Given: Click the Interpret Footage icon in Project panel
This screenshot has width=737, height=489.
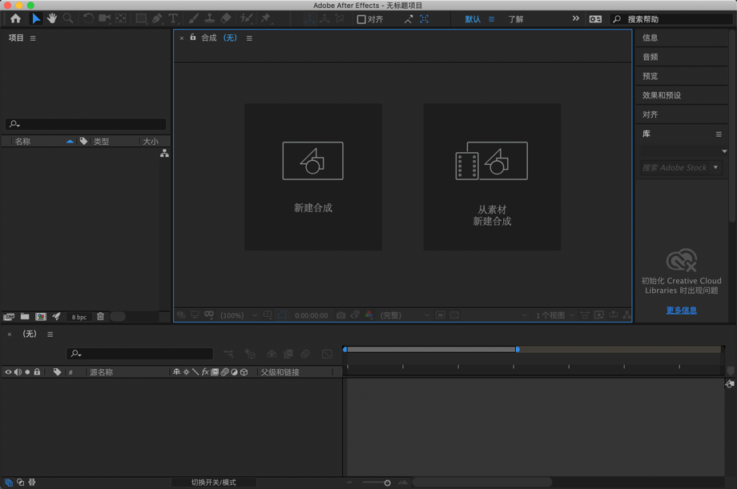Looking at the screenshot, I should pyautogui.click(x=9, y=317).
